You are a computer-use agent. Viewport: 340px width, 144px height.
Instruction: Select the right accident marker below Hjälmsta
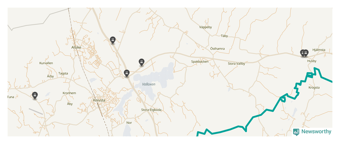click(x=306, y=53)
